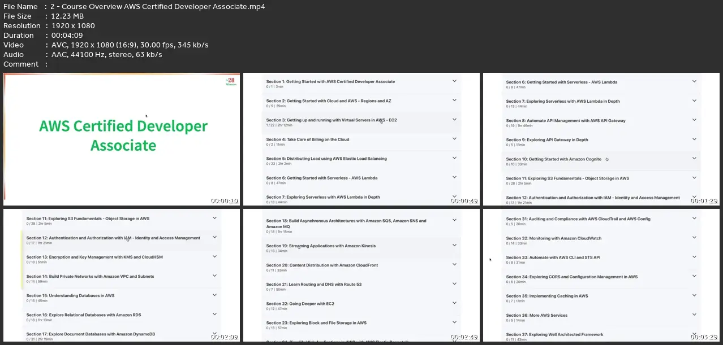723x345 pixels.
Task: Expand Section 5 Elastic Load Balancing chevron
Action: point(454,158)
